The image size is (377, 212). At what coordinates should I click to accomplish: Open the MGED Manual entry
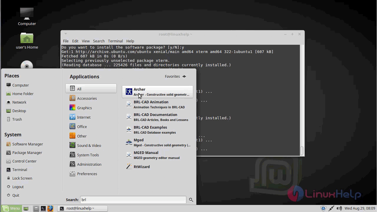point(157,155)
